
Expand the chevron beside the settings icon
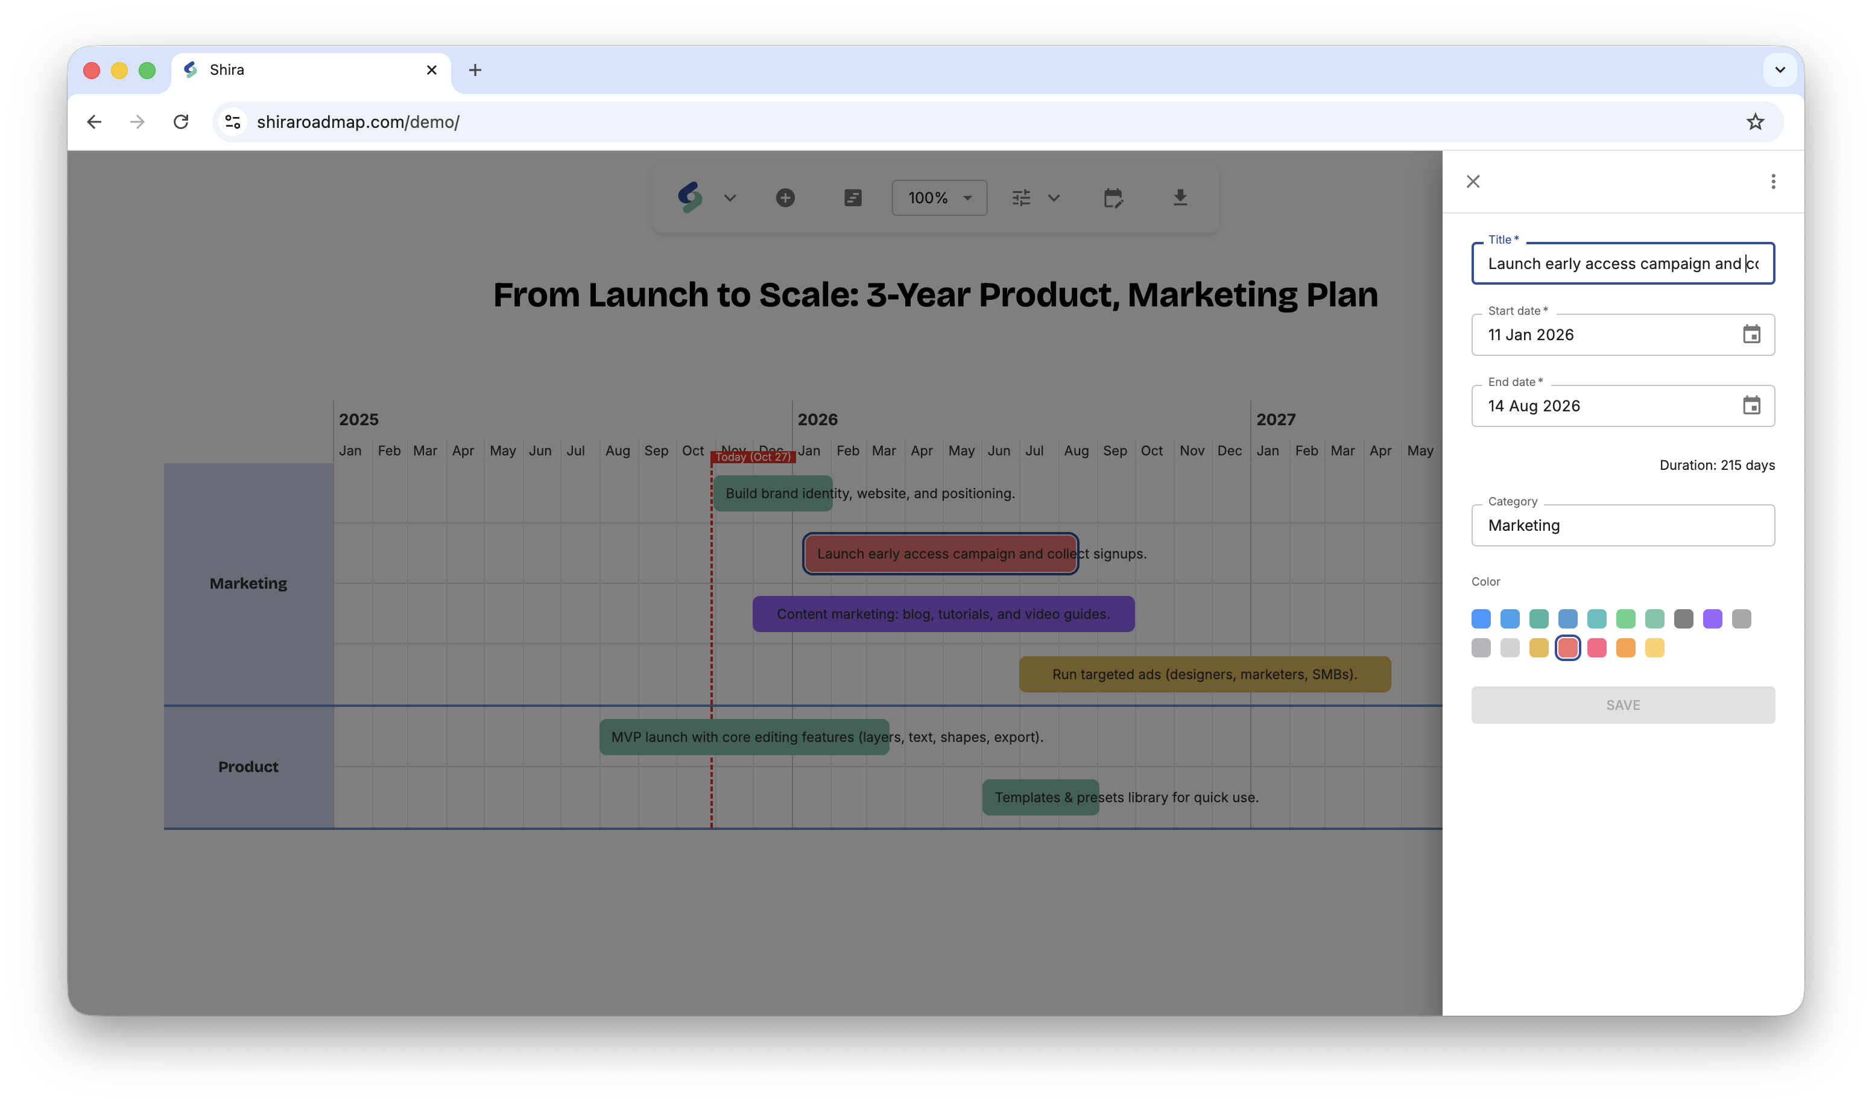coord(1054,197)
